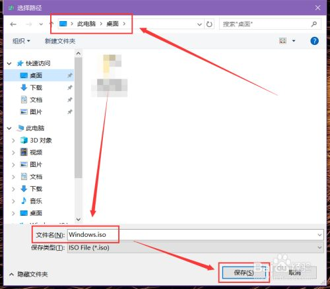Select 图片 under 快速访问

[36, 112]
